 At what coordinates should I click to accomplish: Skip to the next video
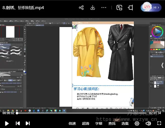click(28, 123)
